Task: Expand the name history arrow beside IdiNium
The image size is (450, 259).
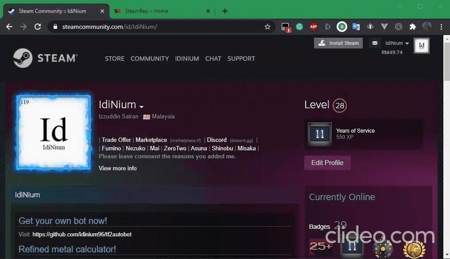Action: pos(141,106)
